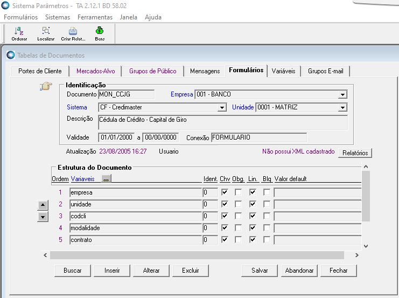Click the Excluir button

[190, 271]
